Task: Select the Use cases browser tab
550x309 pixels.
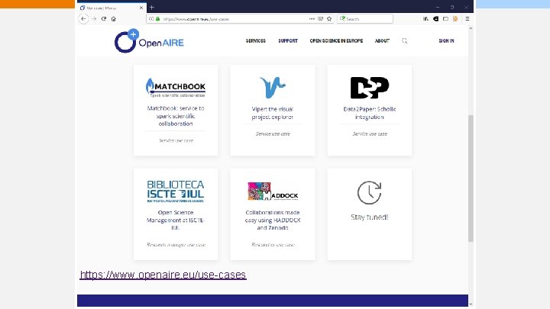Action: pos(112,8)
